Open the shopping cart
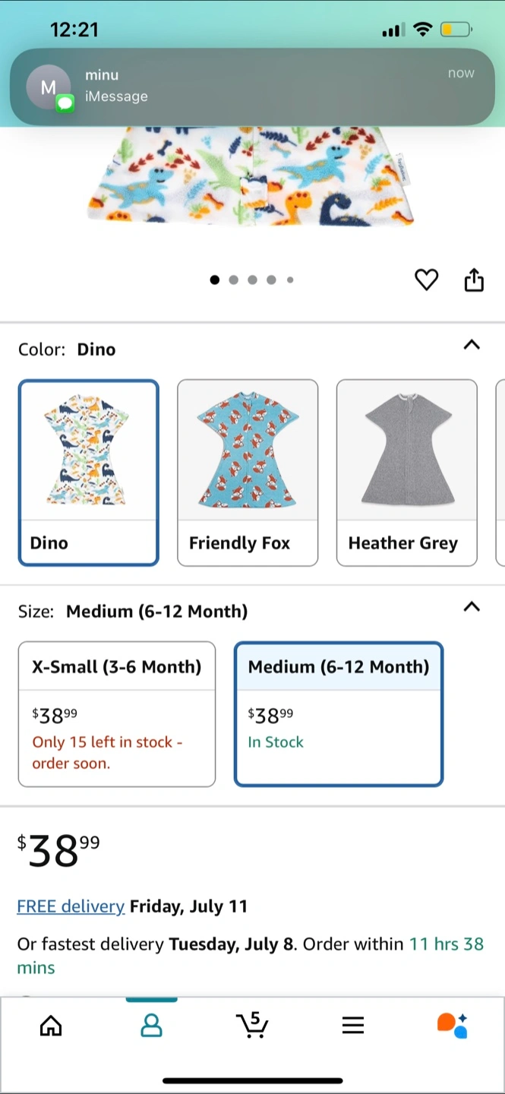 (252, 1025)
